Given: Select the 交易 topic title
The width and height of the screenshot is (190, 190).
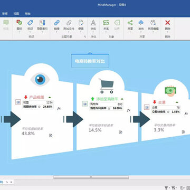Looking at the screenshot, I should 162,102.
